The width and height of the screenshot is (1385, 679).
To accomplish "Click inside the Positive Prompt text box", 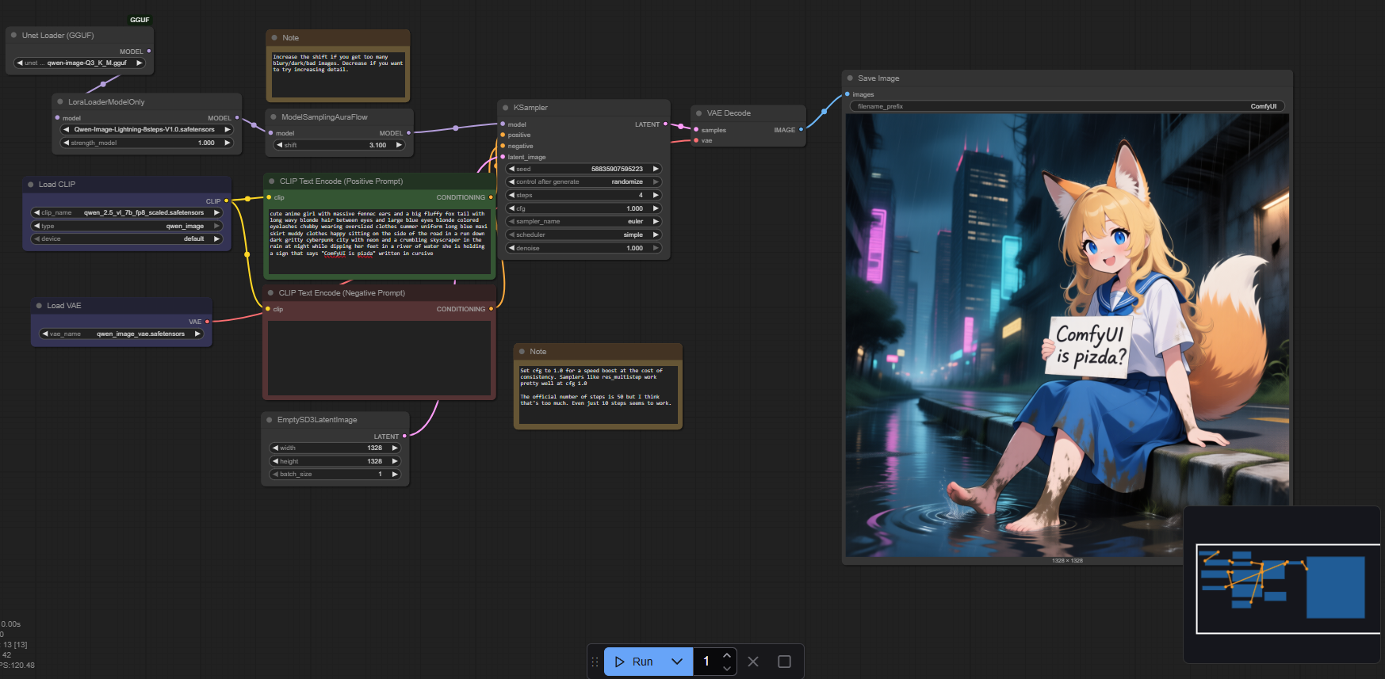I will [x=379, y=242].
